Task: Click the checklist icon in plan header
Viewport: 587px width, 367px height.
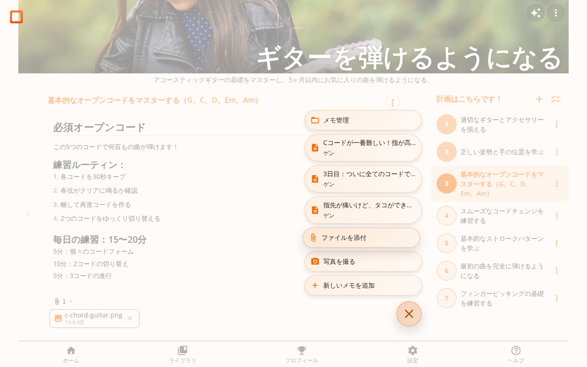Action: pyautogui.click(x=556, y=99)
